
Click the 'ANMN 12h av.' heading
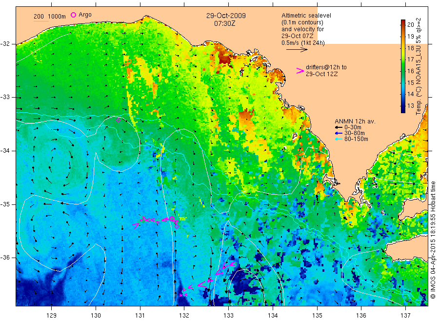355,121
